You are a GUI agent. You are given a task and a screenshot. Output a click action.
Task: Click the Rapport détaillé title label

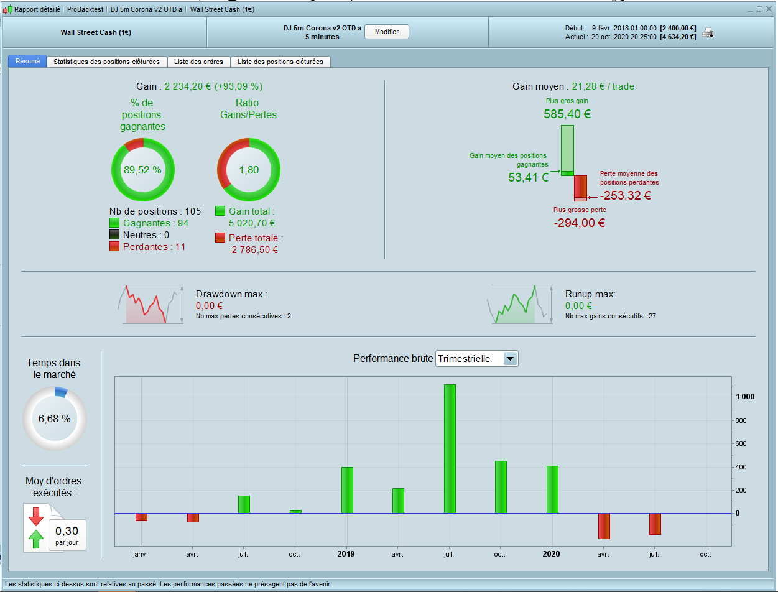(37, 9)
